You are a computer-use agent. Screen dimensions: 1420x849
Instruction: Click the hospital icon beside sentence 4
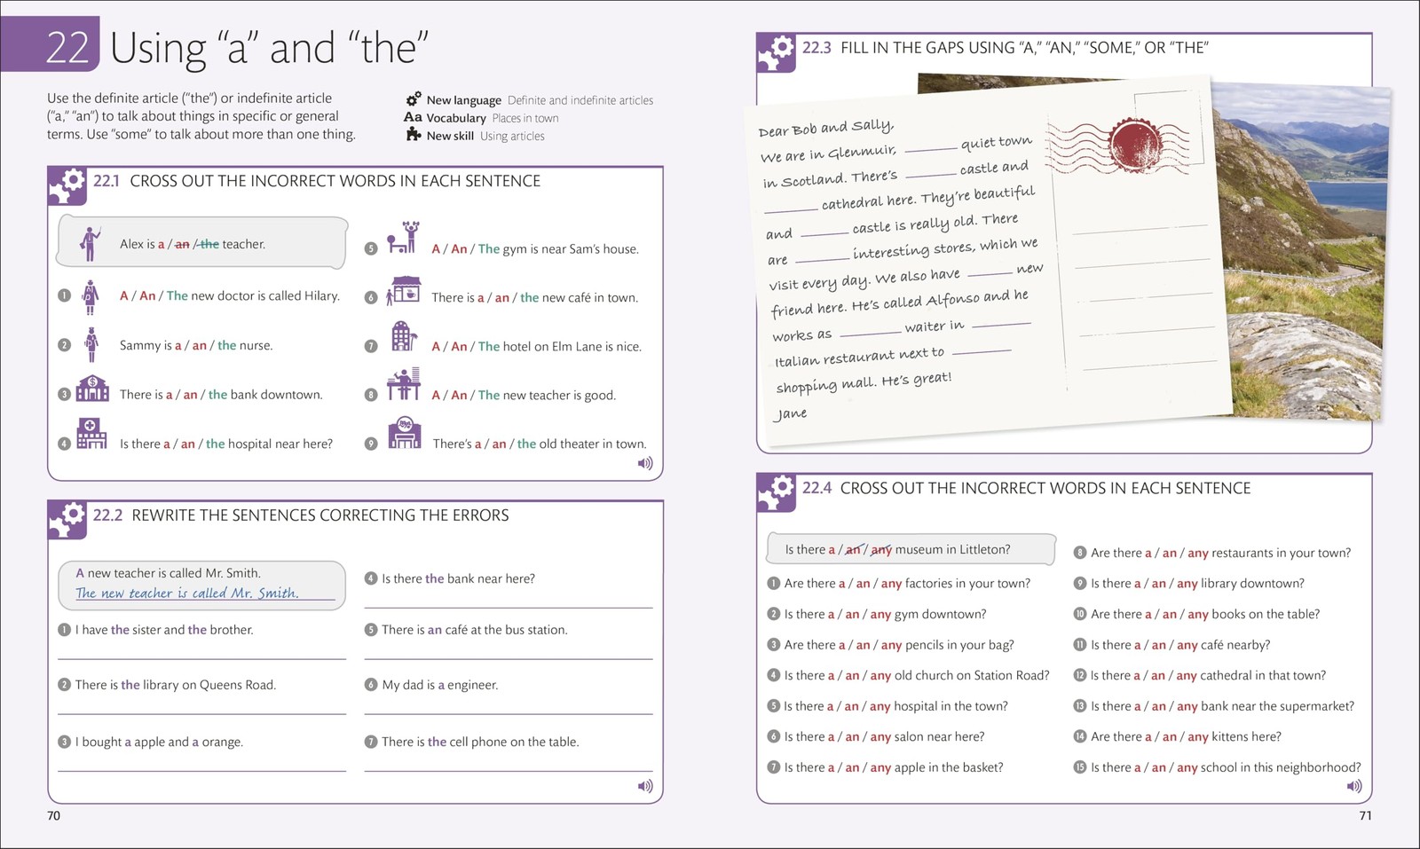click(x=91, y=434)
